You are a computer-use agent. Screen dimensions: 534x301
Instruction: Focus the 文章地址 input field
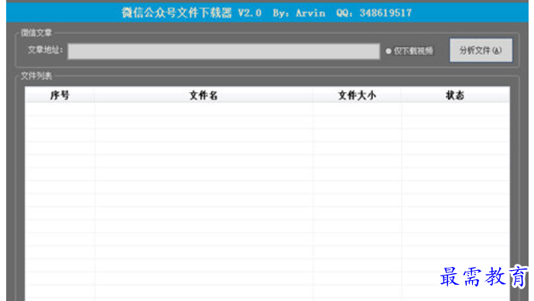[224, 51]
